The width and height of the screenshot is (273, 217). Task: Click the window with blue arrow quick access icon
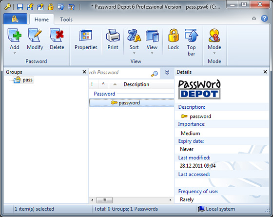(x=61, y=7)
